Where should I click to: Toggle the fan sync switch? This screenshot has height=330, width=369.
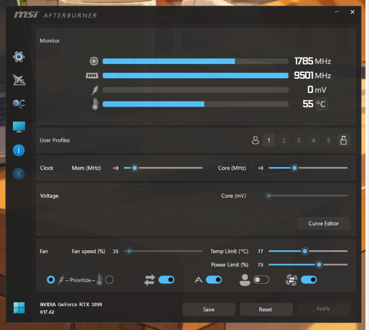(309, 280)
